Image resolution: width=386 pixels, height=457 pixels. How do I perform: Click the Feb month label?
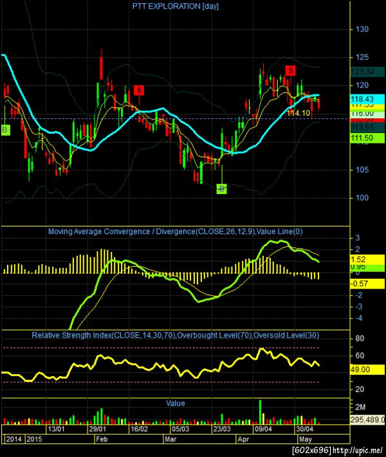point(102,439)
